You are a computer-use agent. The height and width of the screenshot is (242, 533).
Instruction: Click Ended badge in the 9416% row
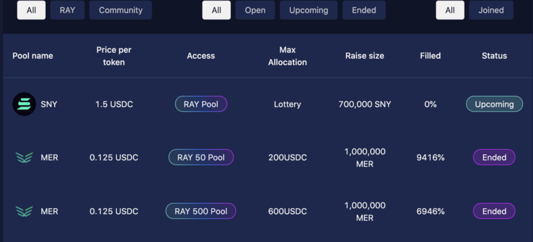click(x=494, y=157)
